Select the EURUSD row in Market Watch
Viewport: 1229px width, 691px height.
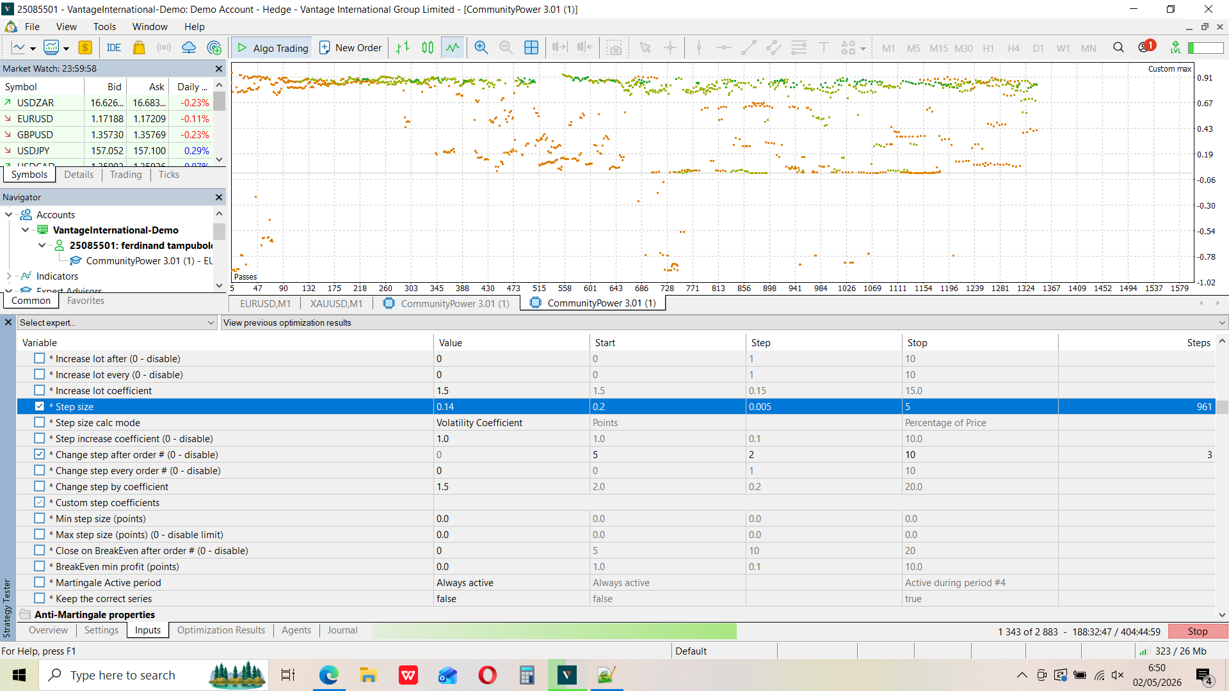click(106, 118)
